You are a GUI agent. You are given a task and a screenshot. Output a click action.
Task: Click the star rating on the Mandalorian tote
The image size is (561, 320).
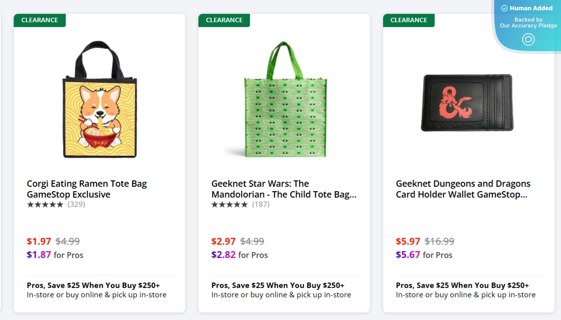(230, 204)
